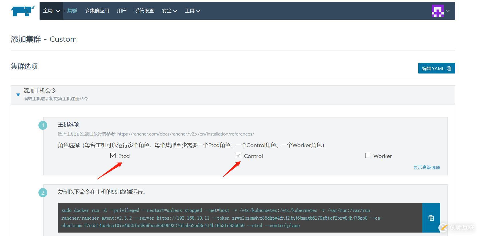Go to the 集群 tab
The width and height of the screenshot is (477, 236).
click(72, 11)
